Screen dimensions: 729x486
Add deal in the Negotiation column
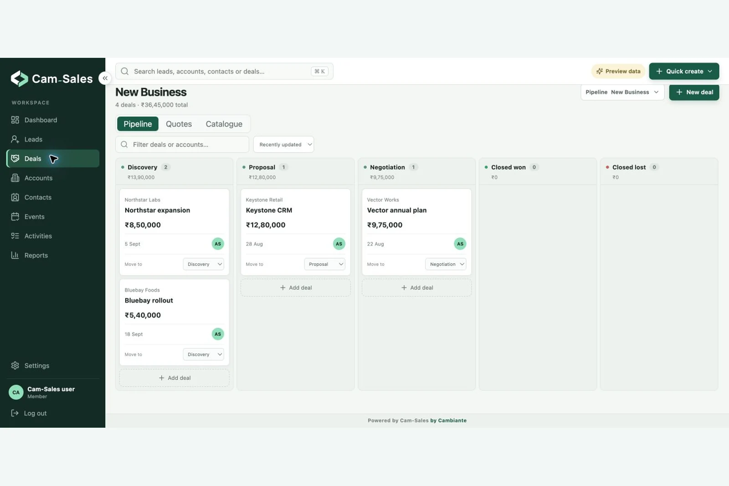point(417,288)
